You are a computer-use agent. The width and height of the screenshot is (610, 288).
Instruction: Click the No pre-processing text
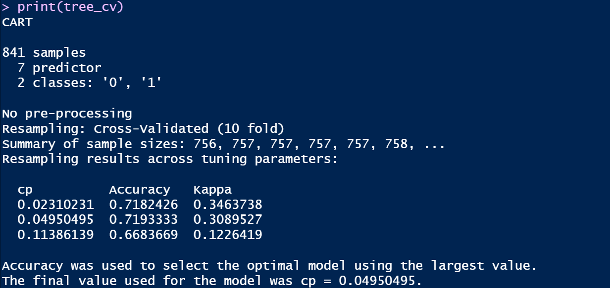pos(67,114)
